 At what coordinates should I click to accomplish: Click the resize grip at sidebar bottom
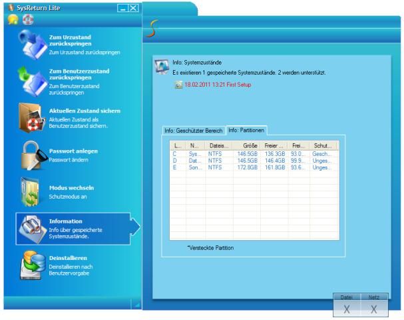[136, 305]
